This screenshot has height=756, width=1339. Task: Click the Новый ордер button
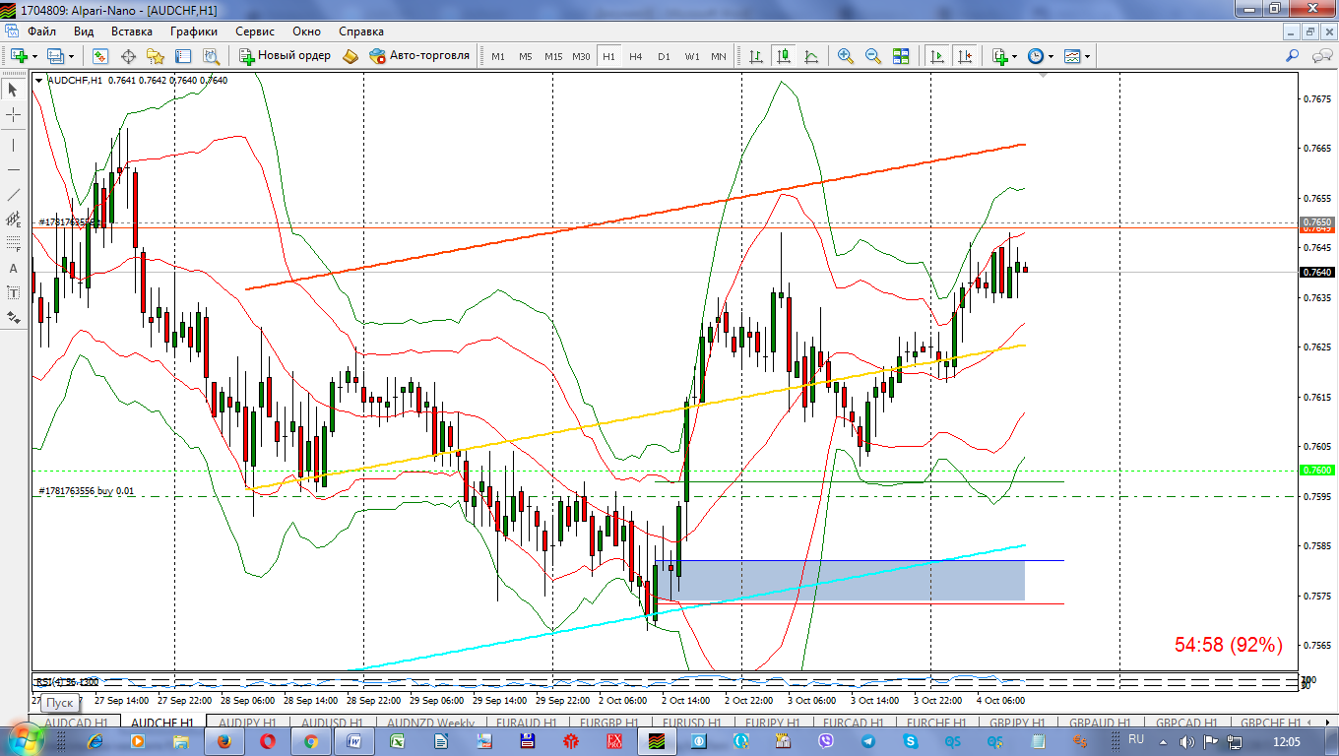(x=286, y=56)
